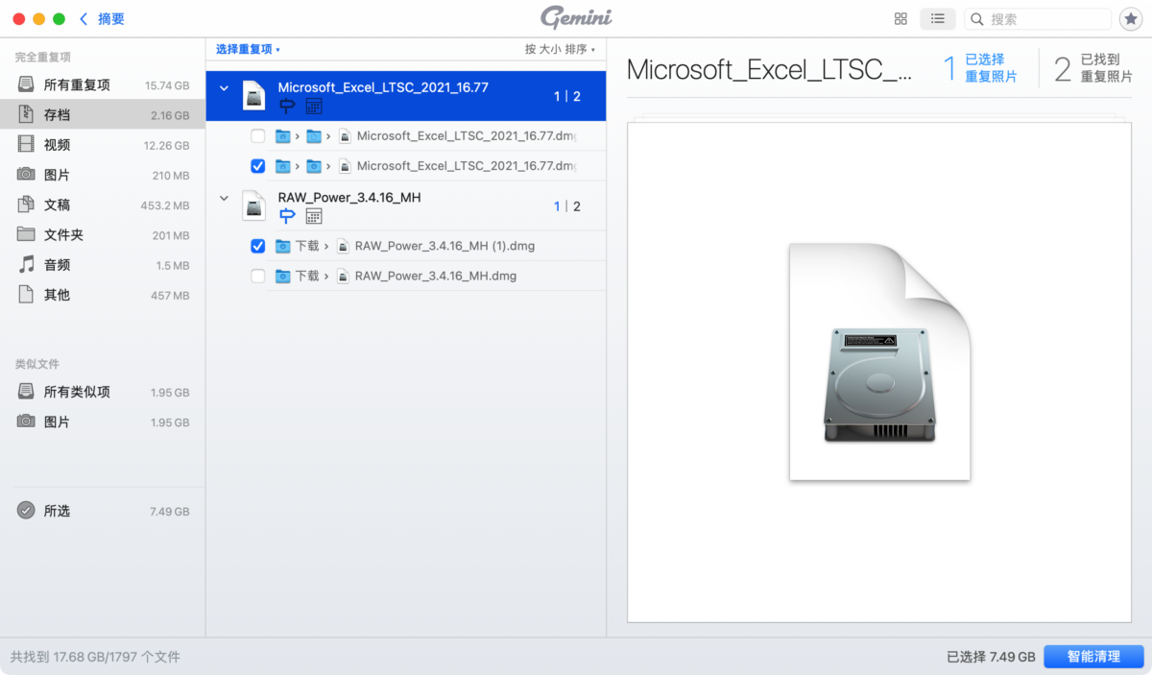This screenshot has height=675, width=1152.
Task: Select 文稿 category in sidebar
Action: (x=57, y=205)
